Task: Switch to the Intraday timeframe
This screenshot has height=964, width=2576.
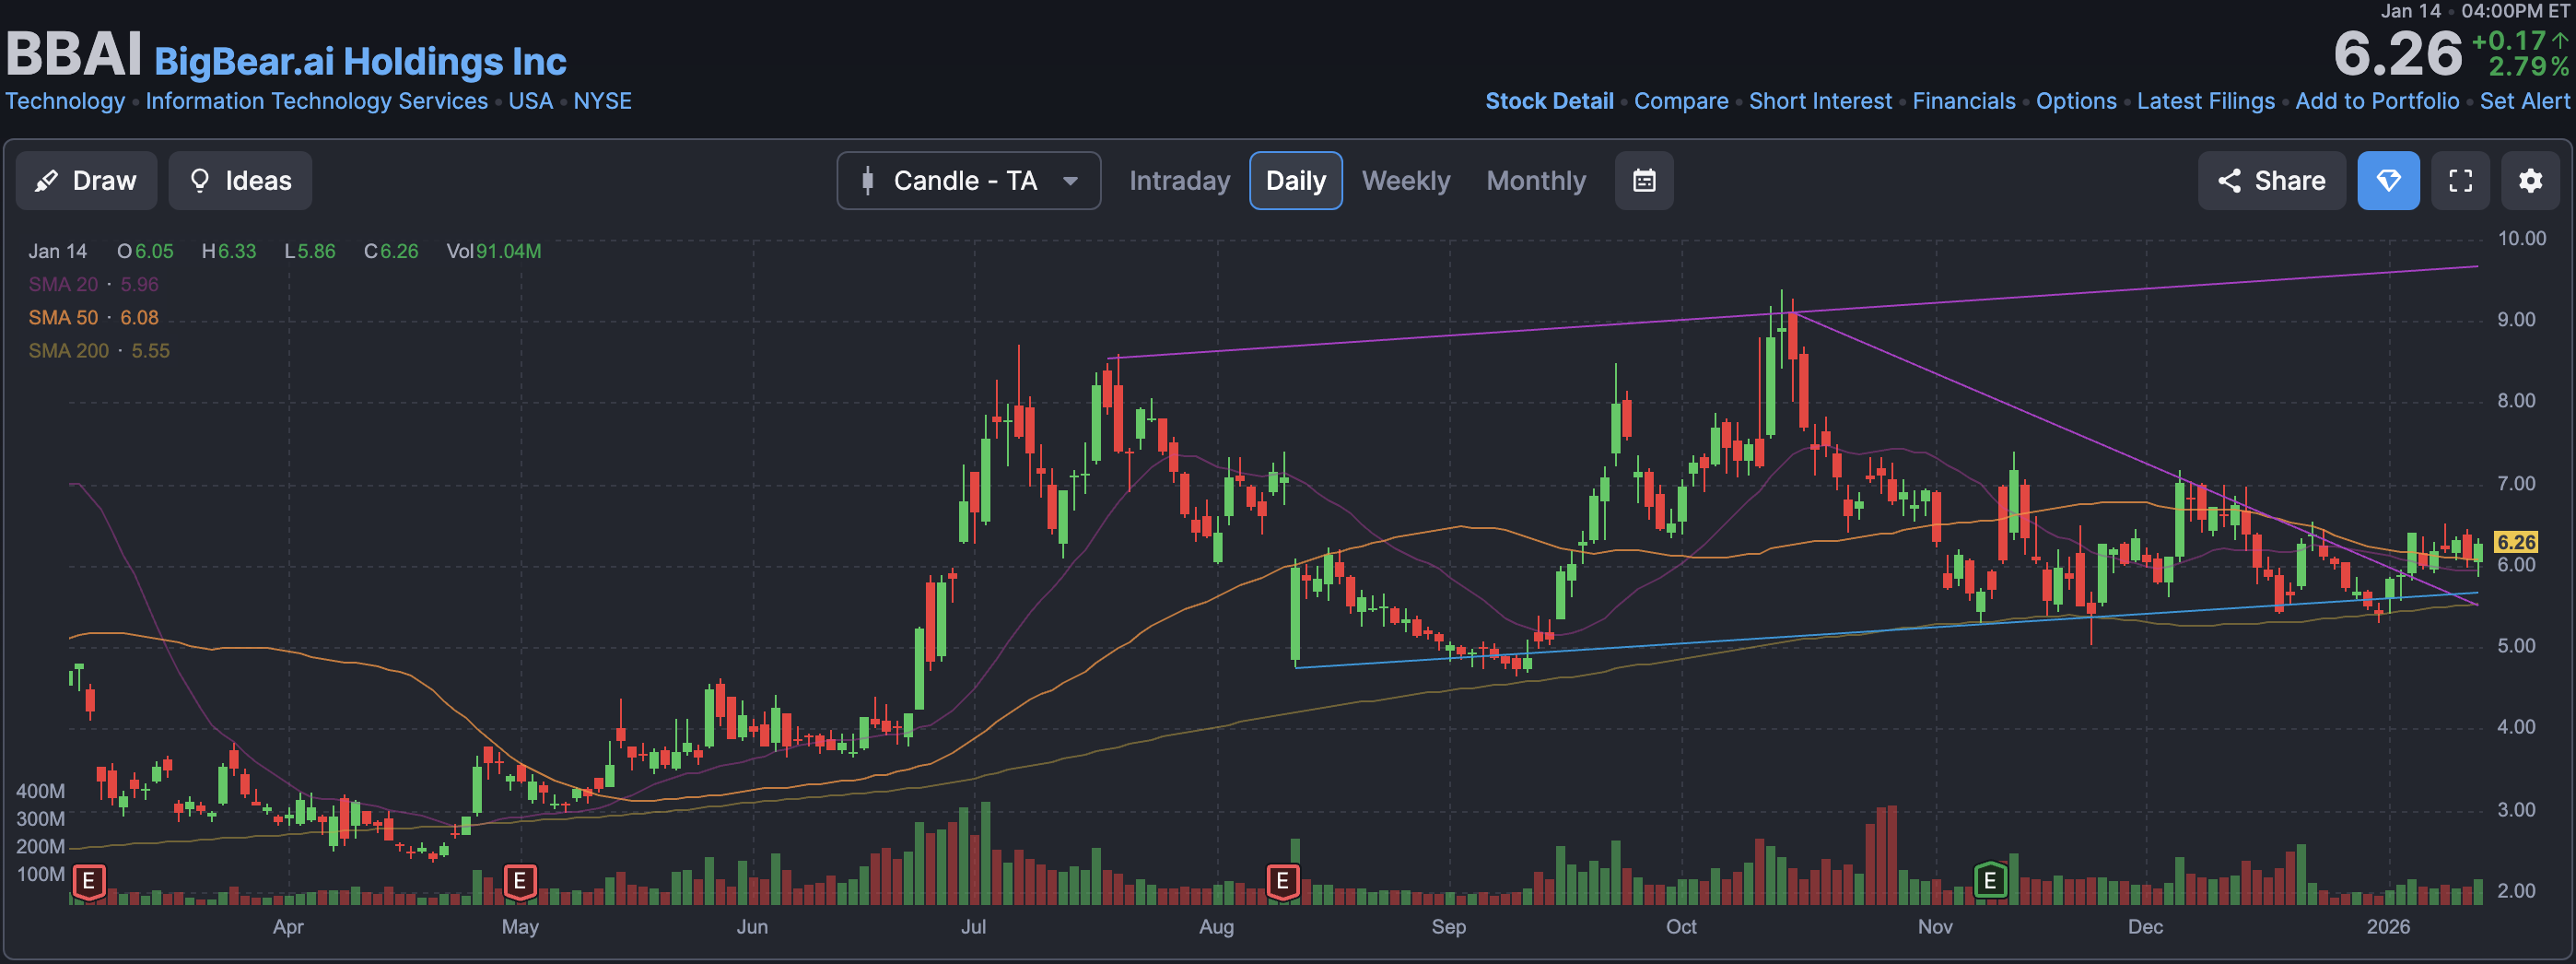Action: pos(1179,181)
